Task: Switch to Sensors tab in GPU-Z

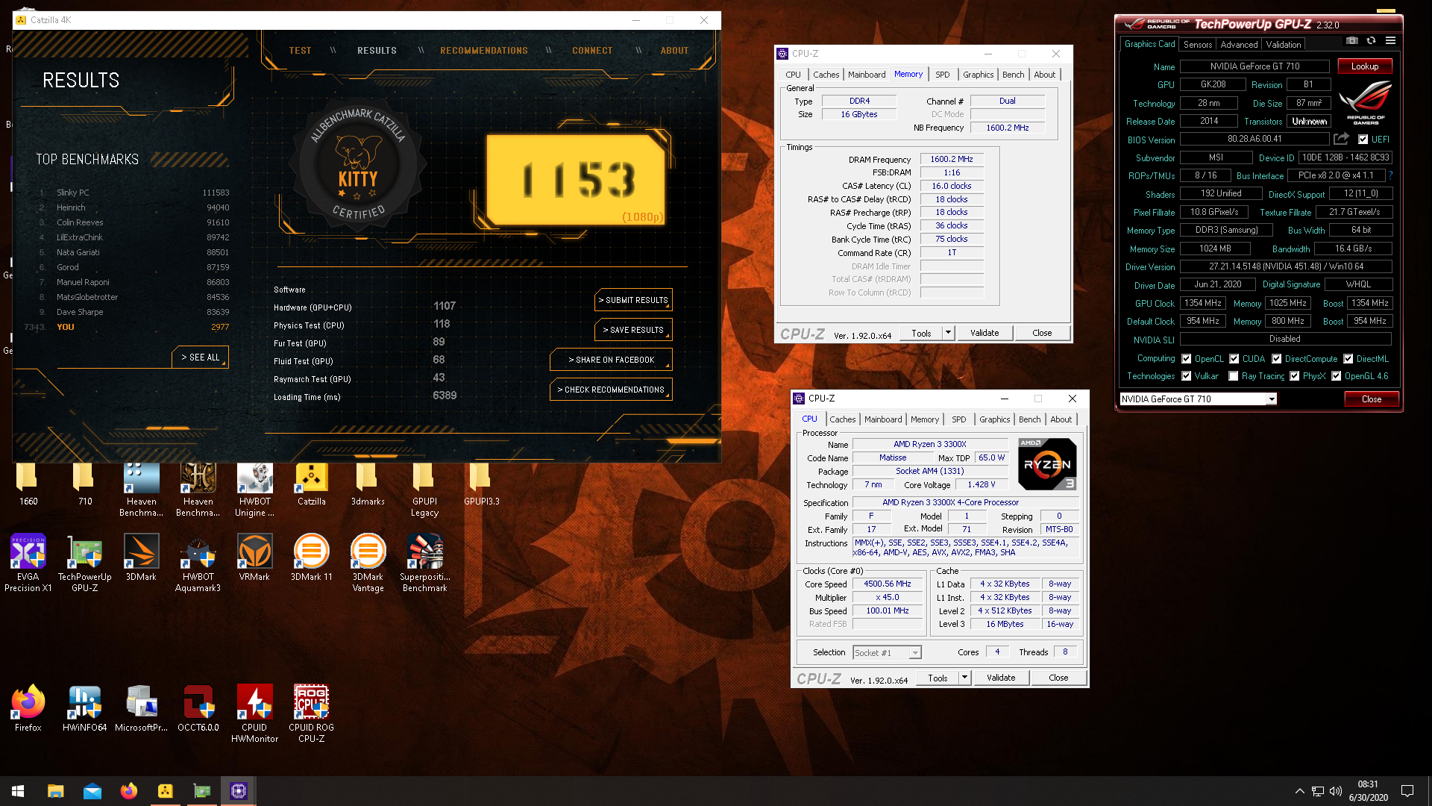Action: coord(1198,45)
